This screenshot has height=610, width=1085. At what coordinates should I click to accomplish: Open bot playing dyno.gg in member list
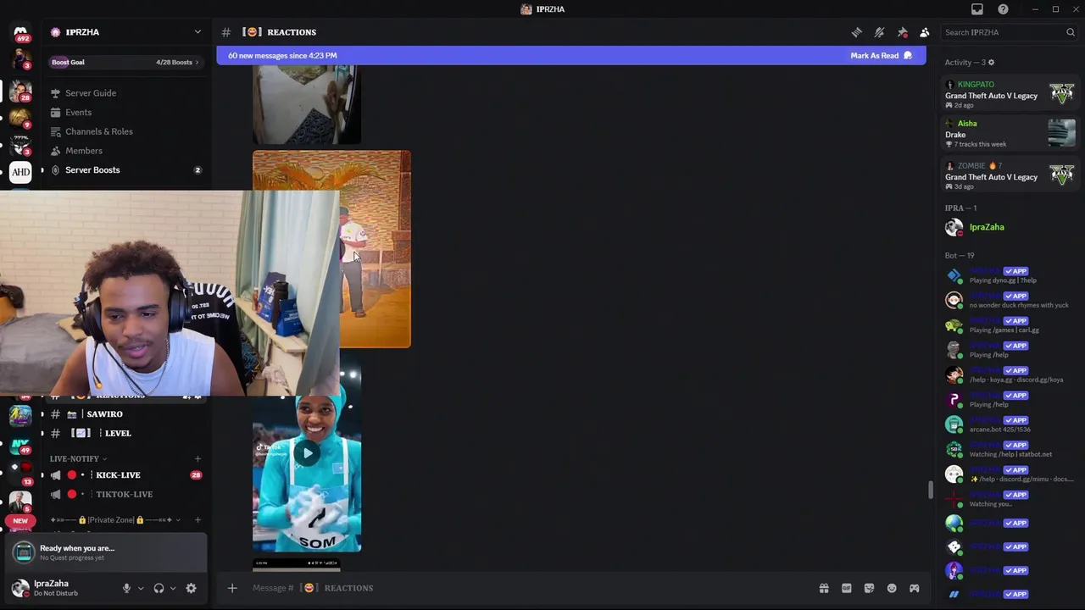pos(1010,275)
